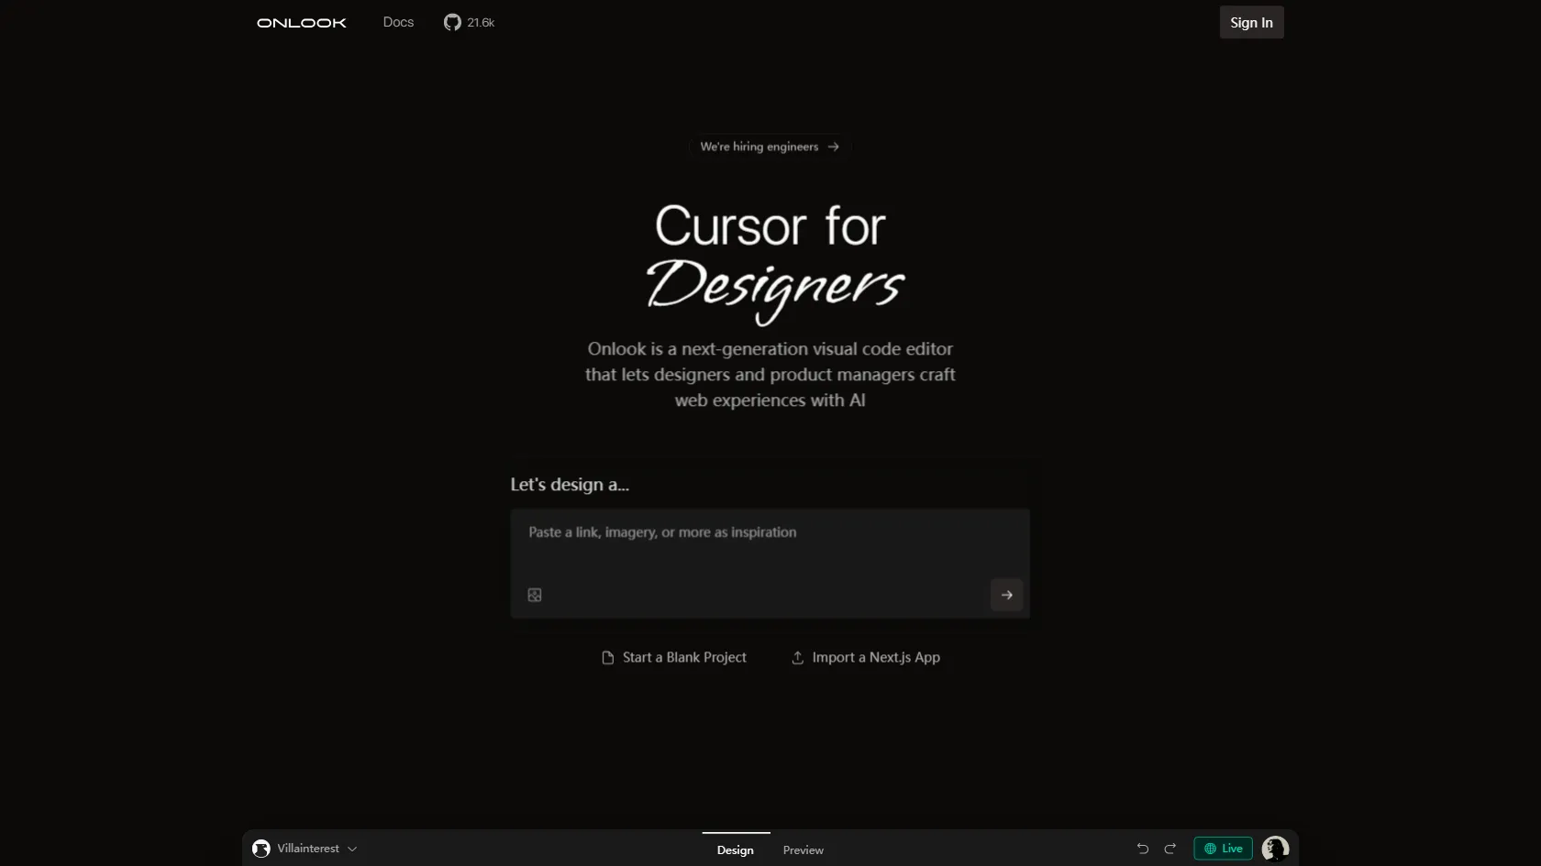
Task: Click the add image icon in prompt box
Action: pyautogui.click(x=535, y=595)
